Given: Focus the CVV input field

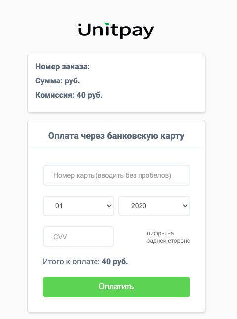Looking at the screenshot, I should [x=78, y=237].
